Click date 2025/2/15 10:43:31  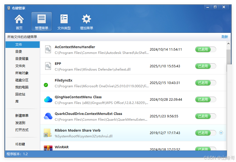pyautogui.click(x=165, y=83)
